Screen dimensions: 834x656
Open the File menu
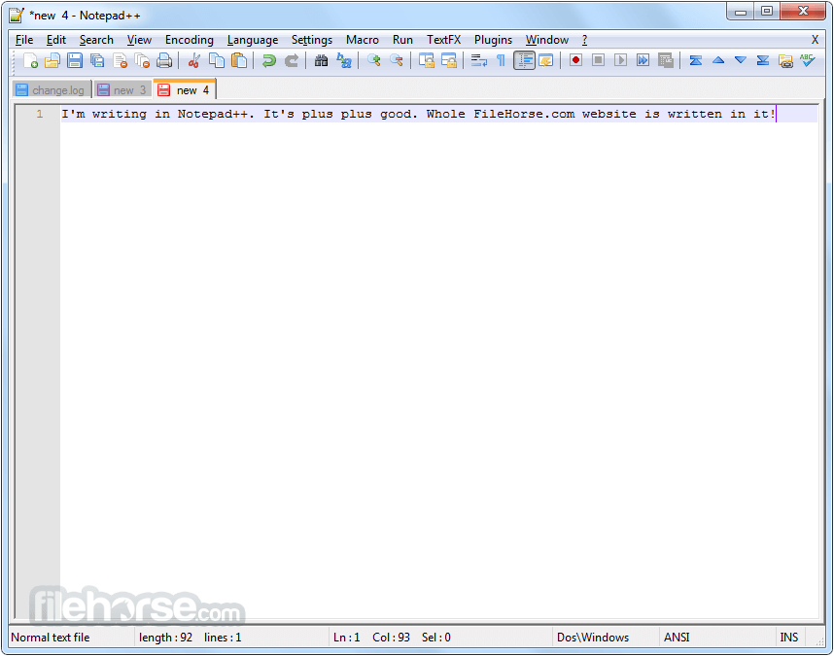[x=24, y=40]
